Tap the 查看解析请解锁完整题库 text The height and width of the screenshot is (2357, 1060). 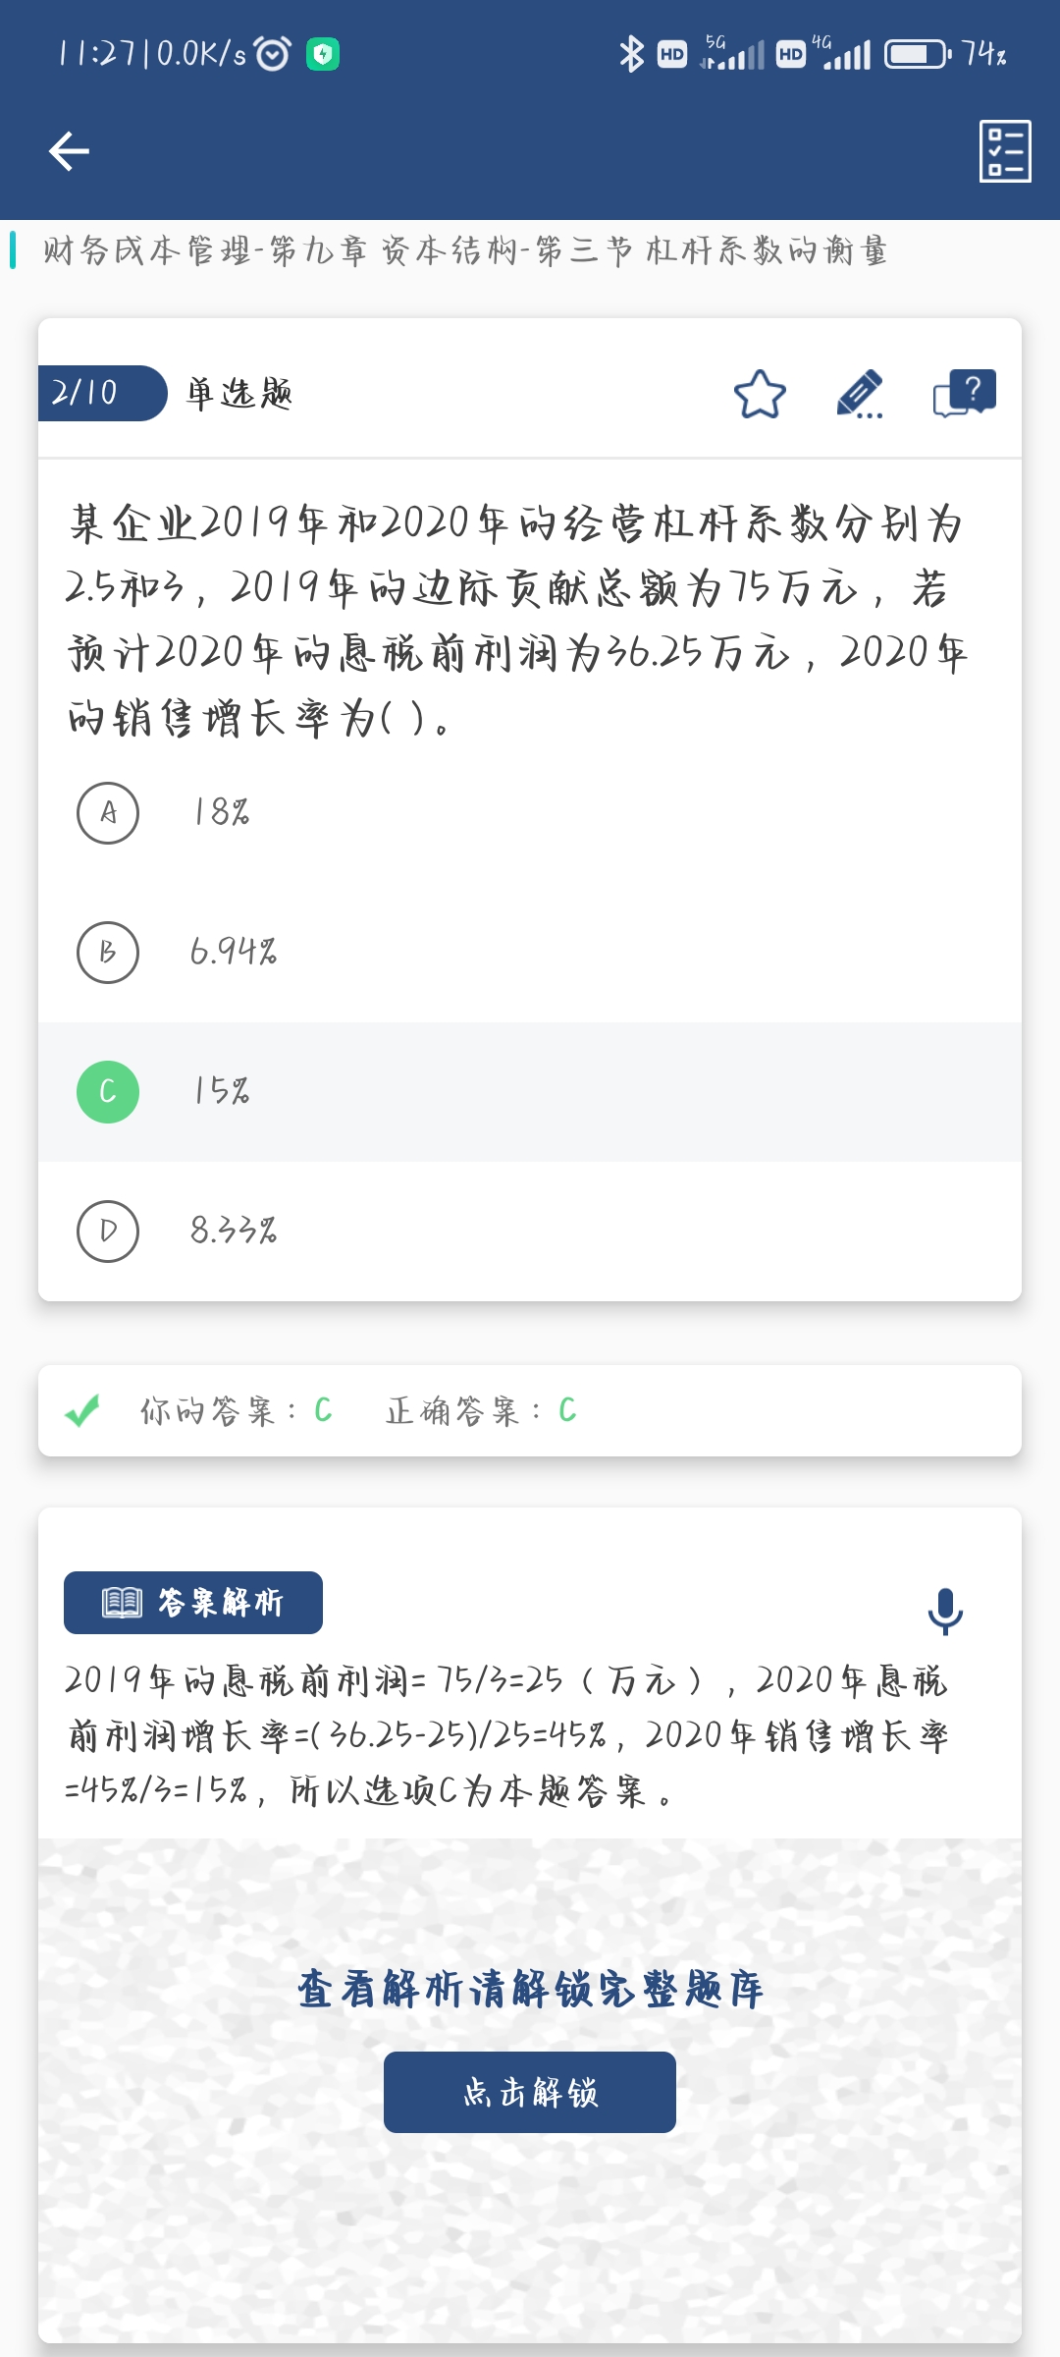[530, 1990]
